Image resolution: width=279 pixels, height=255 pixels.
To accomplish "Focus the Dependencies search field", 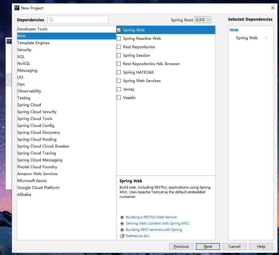I will click(x=78, y=20).
